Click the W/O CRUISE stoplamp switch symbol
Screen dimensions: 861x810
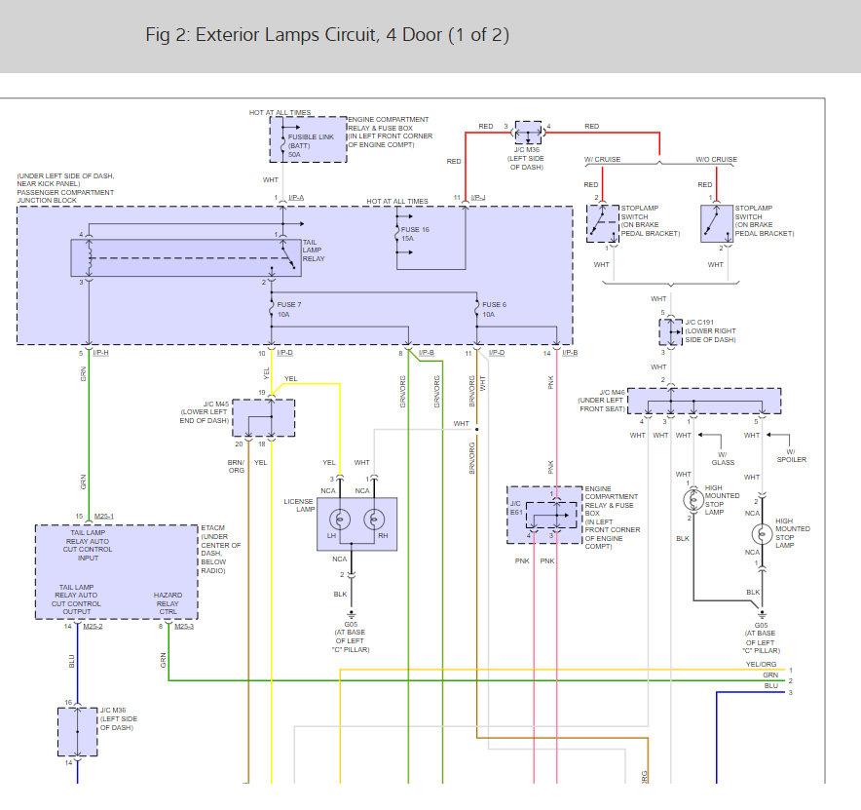coord(717,223)
